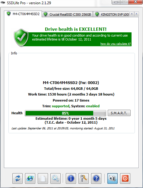Click the Trim 'supported' status text
This screenshot has height=188, width=143.
[61, 106]
